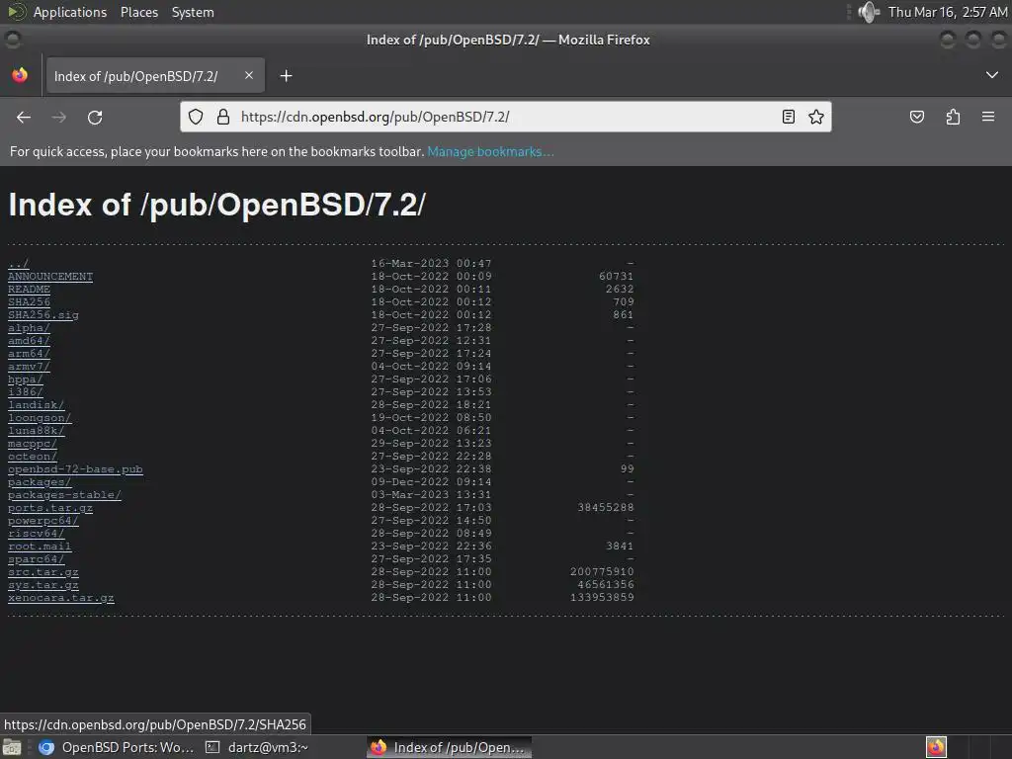
Task: Switch to Index of /pub/Open... taskbar entry
Action: 450,747
